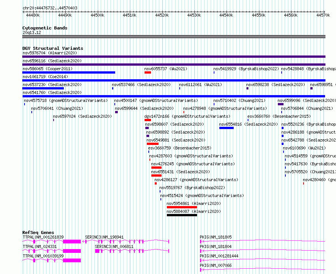Open nsv1061719 (Coe2014) variant label
The height and width of the screenshot is (274, 336).
(45, 77)
